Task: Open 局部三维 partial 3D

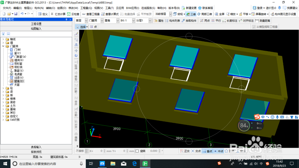Action: tap(205, 14)
